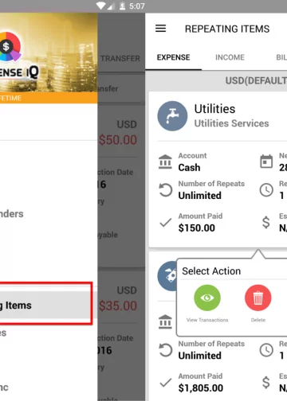
Task: Tap the bank icon next to Account Cash
Action: (165, 162)
